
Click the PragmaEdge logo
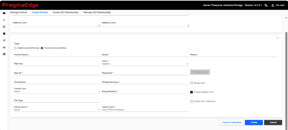point(20,5)
